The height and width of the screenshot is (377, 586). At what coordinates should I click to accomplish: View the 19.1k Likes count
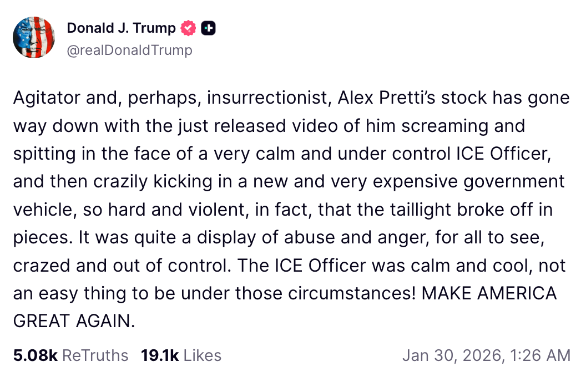pyautogui.click(x=160, y=355)
